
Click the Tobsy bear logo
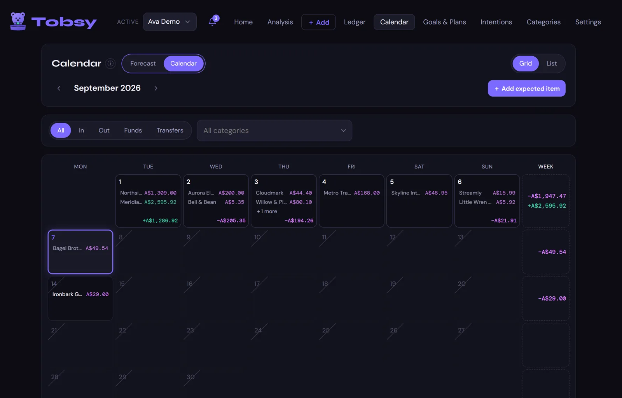coord(18,21)
